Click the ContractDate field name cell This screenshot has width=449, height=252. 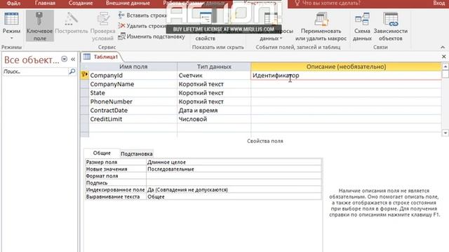click(133, 111)
